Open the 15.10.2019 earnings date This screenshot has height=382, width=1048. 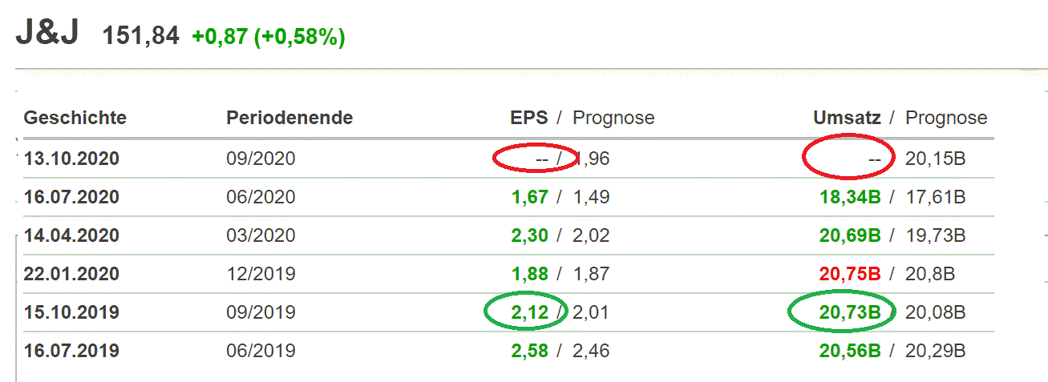[x=71, y=312]
